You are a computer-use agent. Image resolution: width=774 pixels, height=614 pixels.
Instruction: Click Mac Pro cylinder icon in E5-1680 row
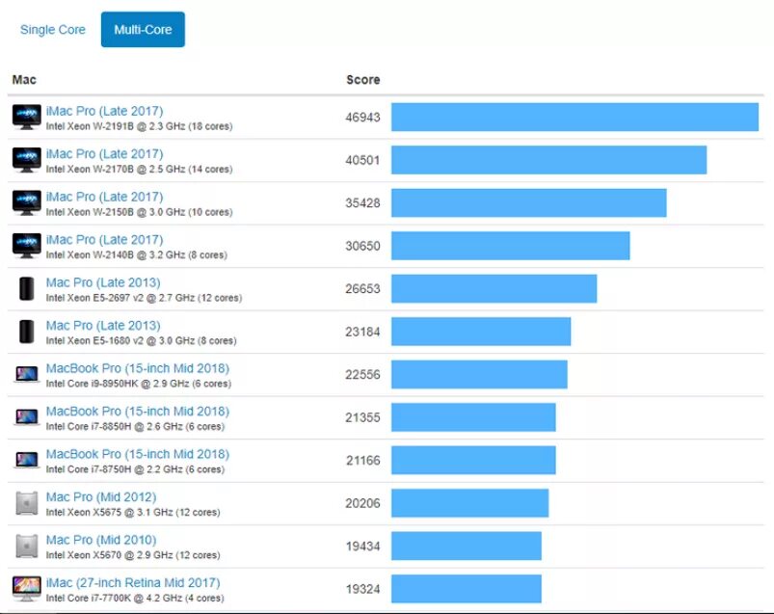coord(27,332)
